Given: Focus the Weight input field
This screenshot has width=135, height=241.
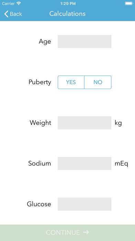Looking at the screenshot, I should coord(84,123).
